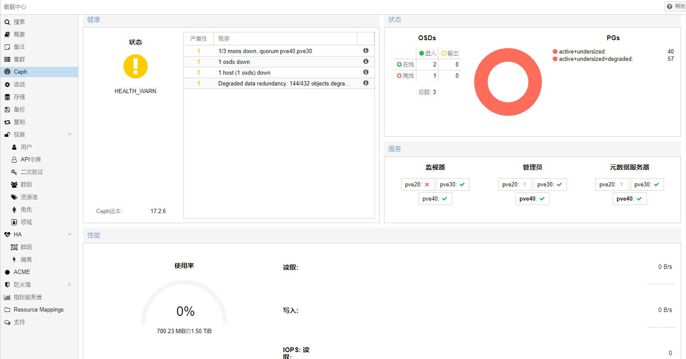Click the book icon next to 概要
Screen dimensions: 686x359
coord(7,34)
